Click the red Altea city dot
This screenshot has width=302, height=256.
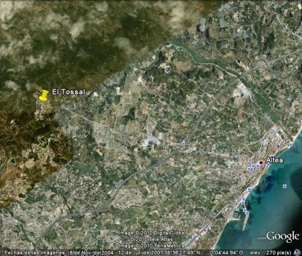point(261,162)
